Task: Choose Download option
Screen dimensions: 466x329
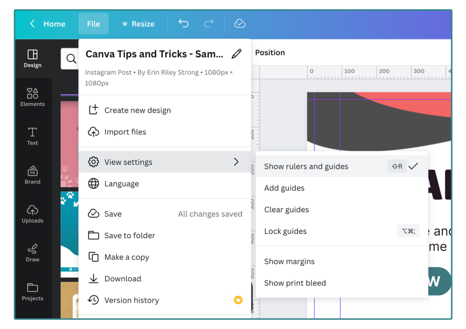Action: [165, 279]
